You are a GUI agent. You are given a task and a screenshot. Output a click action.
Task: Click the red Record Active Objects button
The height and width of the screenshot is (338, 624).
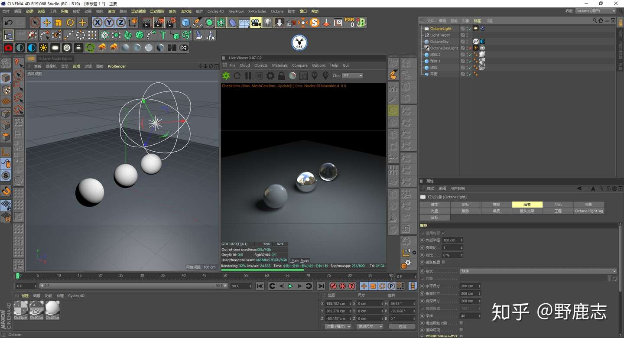click(333, 286)
